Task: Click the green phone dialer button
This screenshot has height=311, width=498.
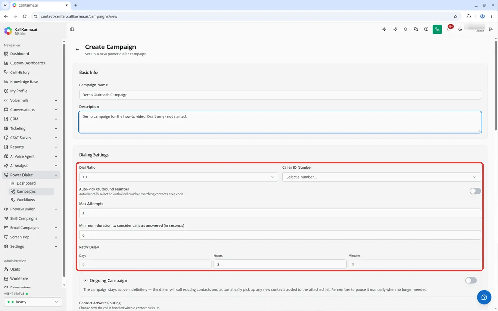Action: (437, 29)
